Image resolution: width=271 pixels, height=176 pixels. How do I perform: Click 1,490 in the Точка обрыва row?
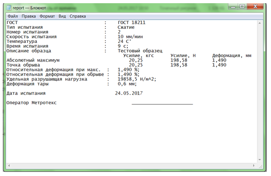tap(219, 65)
